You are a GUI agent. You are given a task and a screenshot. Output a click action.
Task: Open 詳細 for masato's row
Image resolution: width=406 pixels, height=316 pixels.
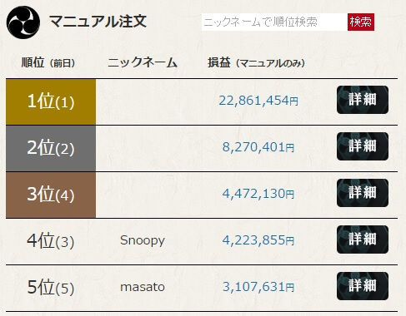[x=363, y=286]
